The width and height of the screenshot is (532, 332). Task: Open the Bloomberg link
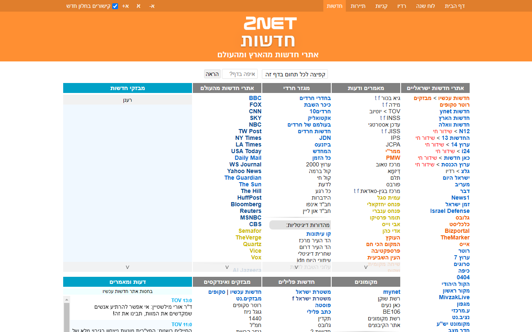coord(246,205)
